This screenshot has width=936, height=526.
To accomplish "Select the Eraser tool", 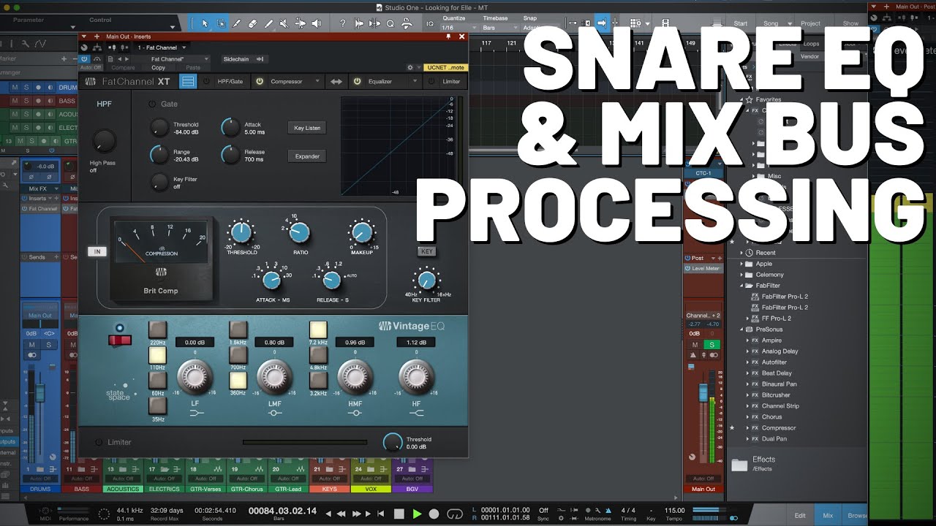I will [x=252, y=23].
